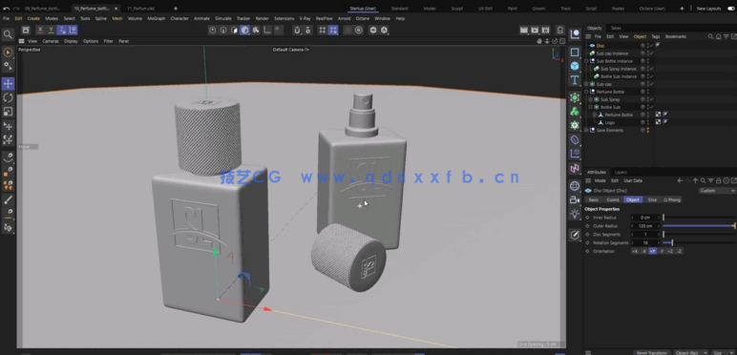The height and width of the screenshot is (355, 737).
Task: Expand the Sub cap object
Action: point(586,84)
